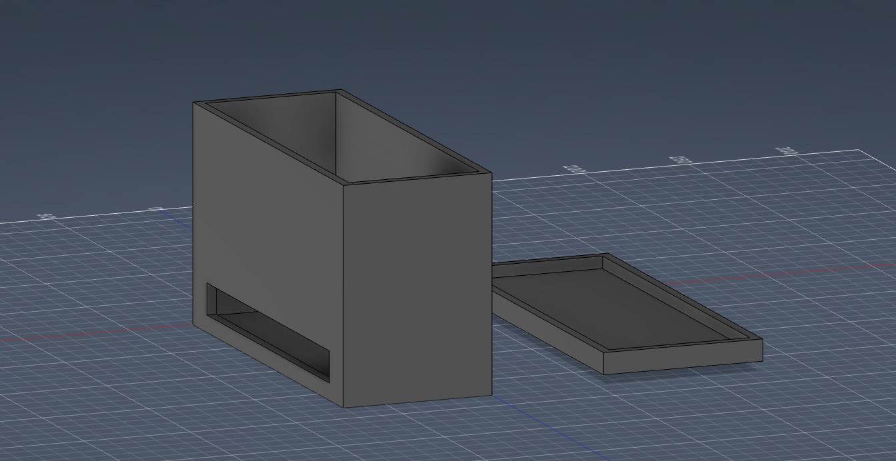Click the 250 grid measurement label

pyautogui.click(x=679, y=158)
